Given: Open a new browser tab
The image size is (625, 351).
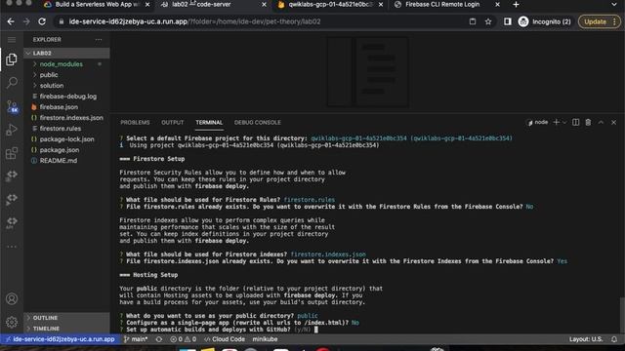Looking at the screenshot, I should [x=516, y=4].
